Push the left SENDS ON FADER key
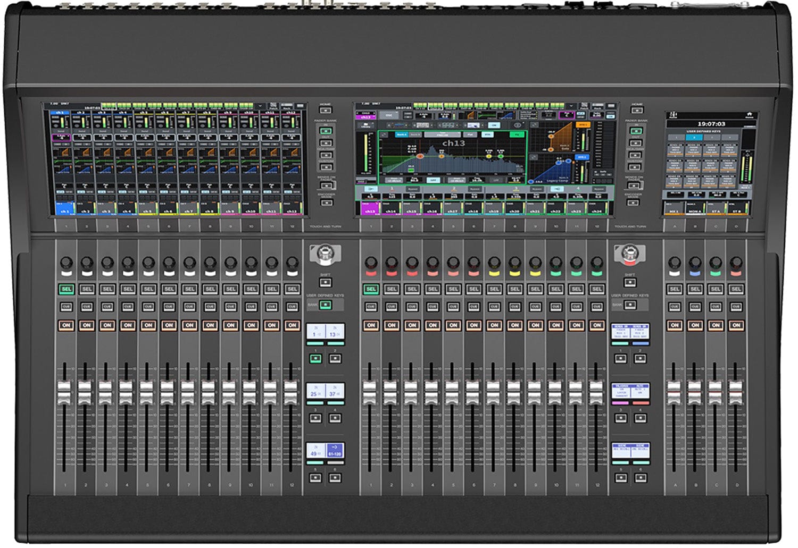Screen dimensions: 798x548 coord(326,186)
